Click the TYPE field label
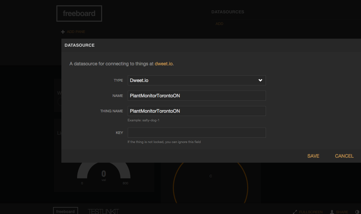The image size is (361, 214). click(x=118, y=80)
